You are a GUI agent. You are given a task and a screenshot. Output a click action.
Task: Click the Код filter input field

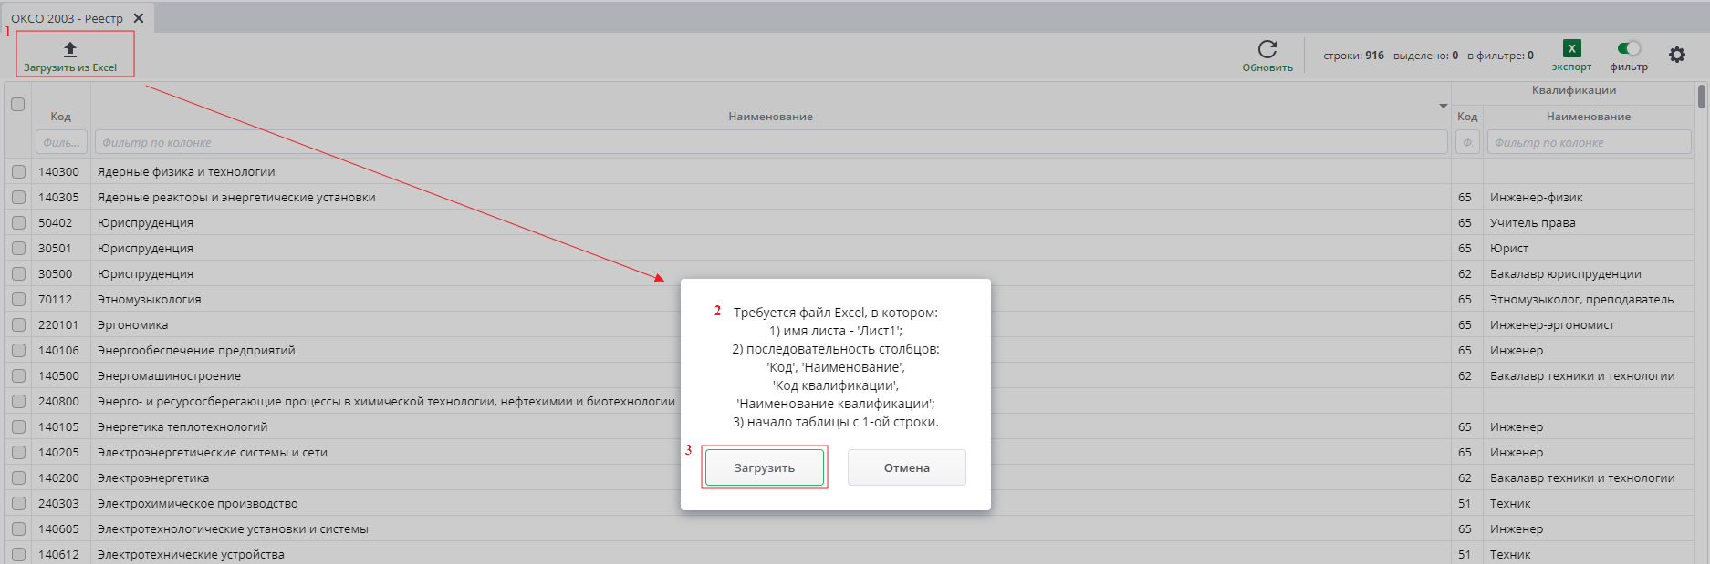click(x=62, y=142)
